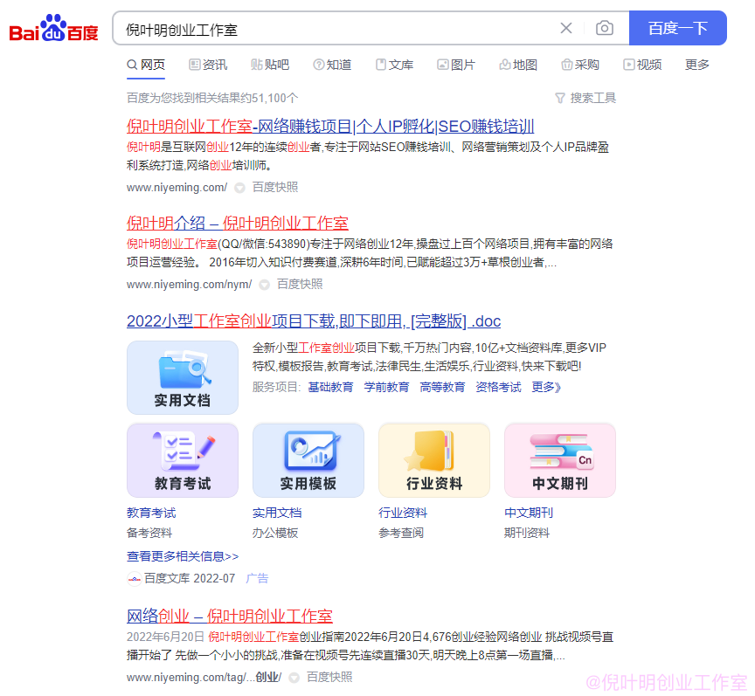
Task: Open result 倪叶明介绍 – 倪叶明创业工作室
Action: pos(238,224)
